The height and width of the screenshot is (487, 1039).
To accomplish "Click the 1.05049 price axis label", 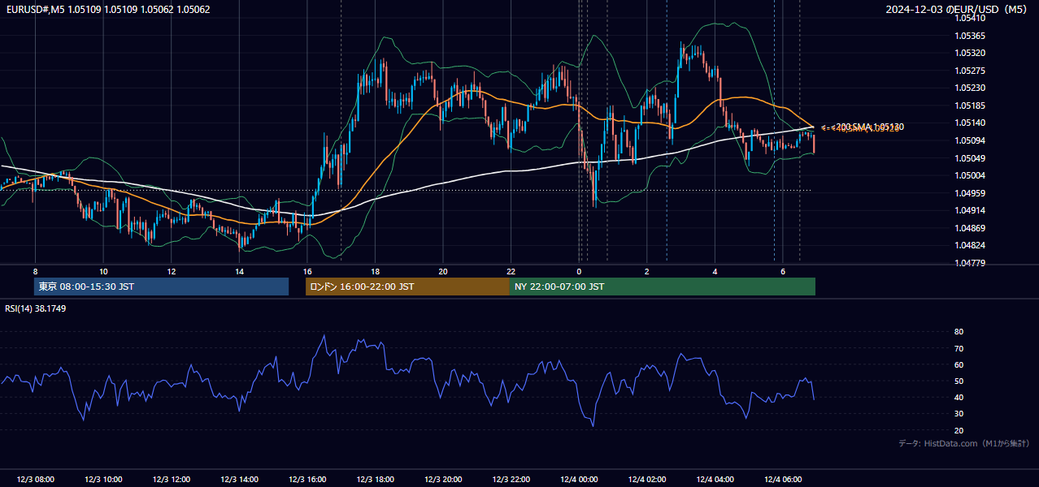I will 970,158.
